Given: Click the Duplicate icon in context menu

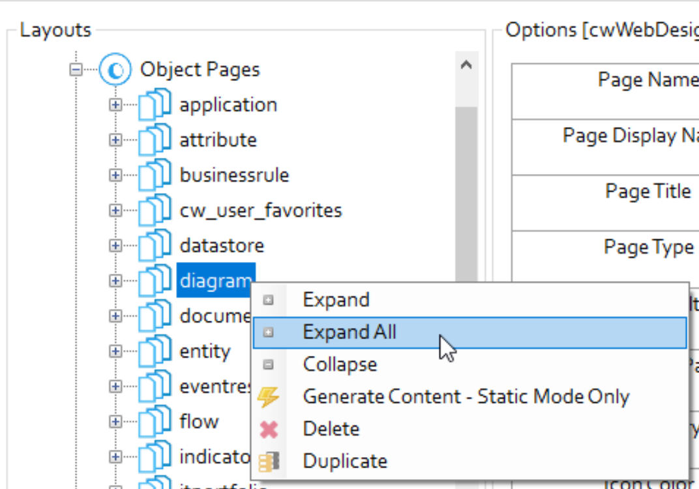Looking at the screenshot, I should (x=268, y=462).
